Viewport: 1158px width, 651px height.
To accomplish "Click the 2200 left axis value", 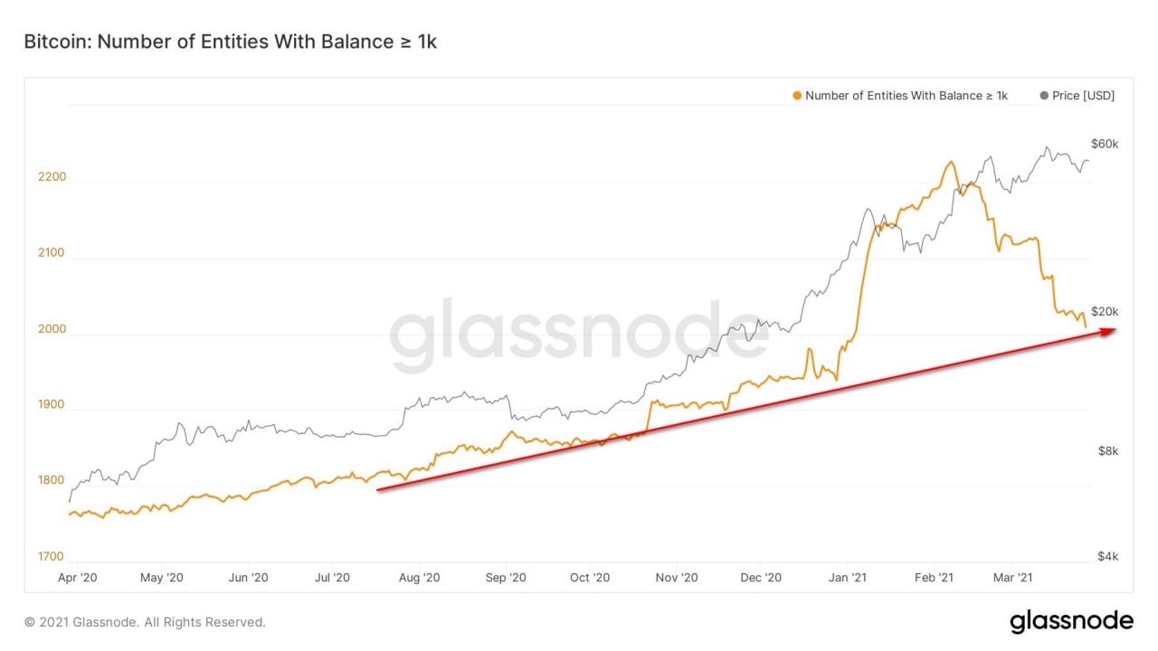I will pyautogui.click(x=52, y=177).
